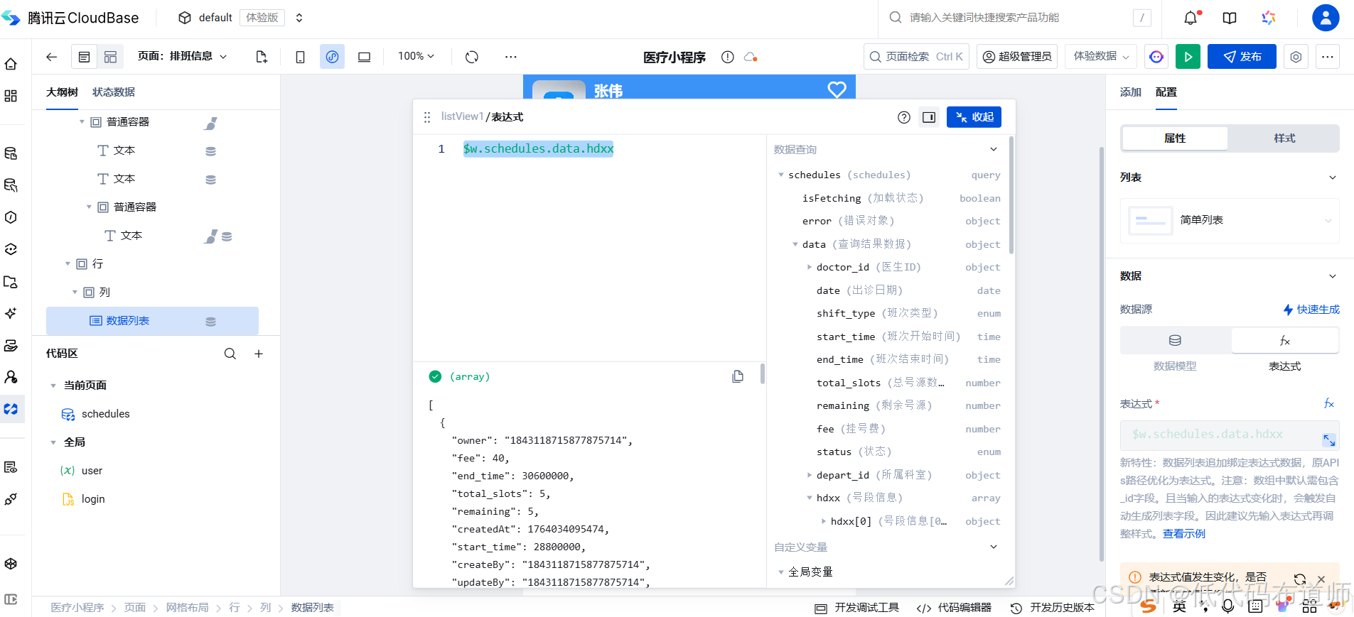Open the settings target icon beside 发布

coord(1296,57)
